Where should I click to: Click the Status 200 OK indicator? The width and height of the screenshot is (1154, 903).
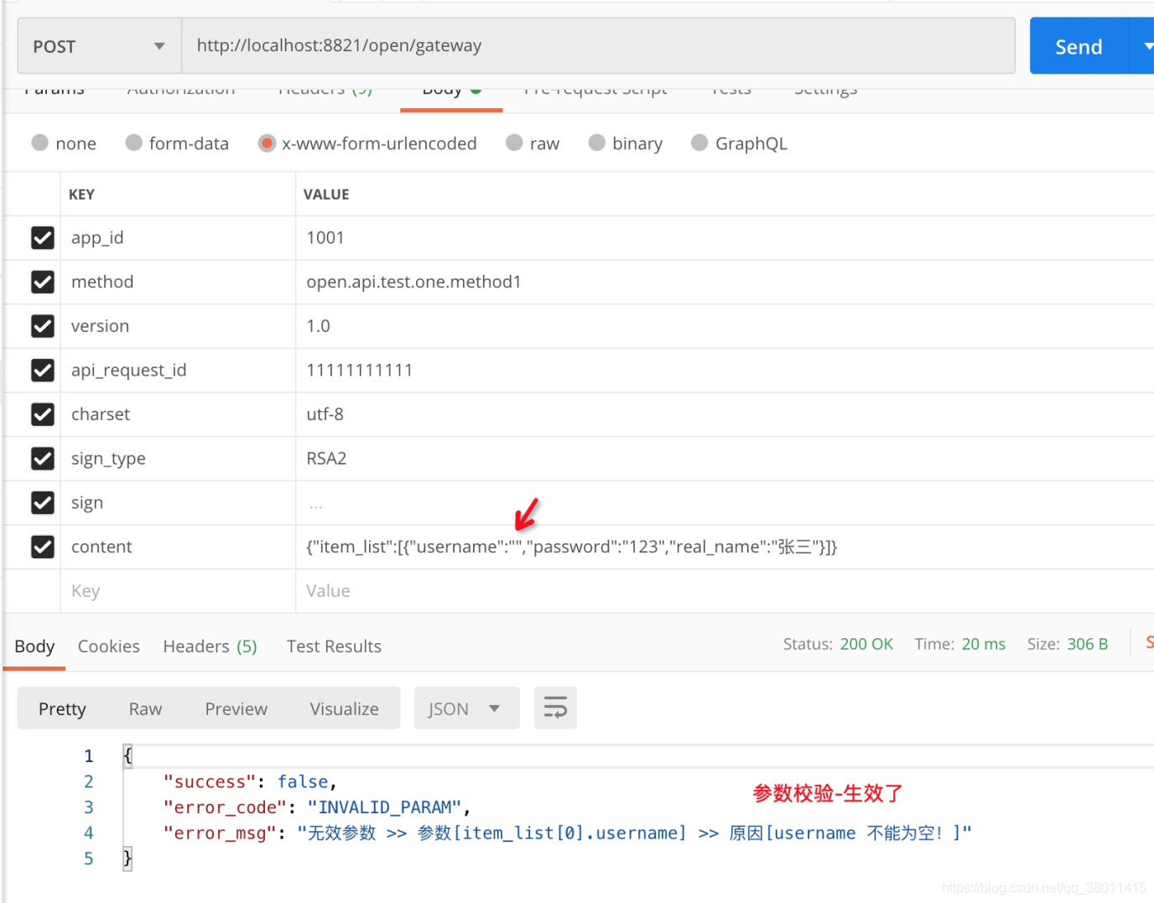coord(838,644)
